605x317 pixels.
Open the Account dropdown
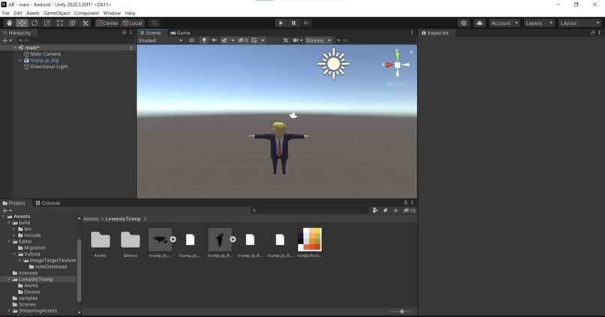tap(504, 23)
